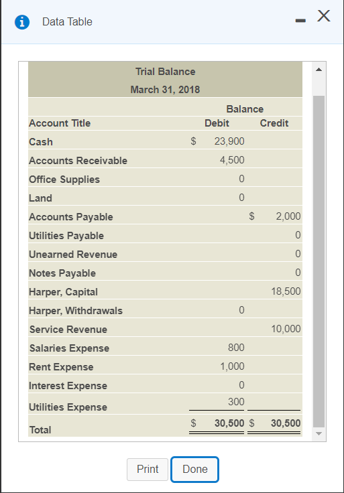Click the blue info icon
This screenshot has width=344, height=493.
[22, 22]
